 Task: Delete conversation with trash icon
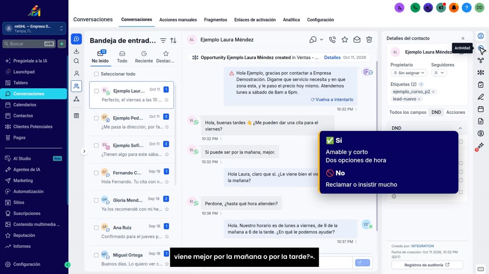(x=369, y=39)
